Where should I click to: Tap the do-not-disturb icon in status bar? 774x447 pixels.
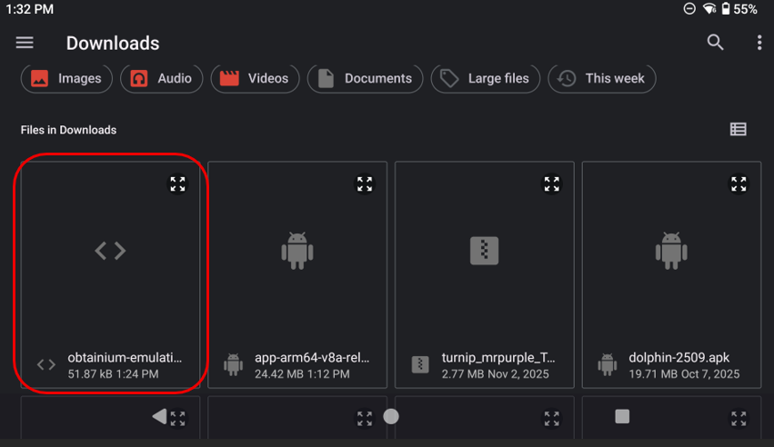tap(689, 9)
